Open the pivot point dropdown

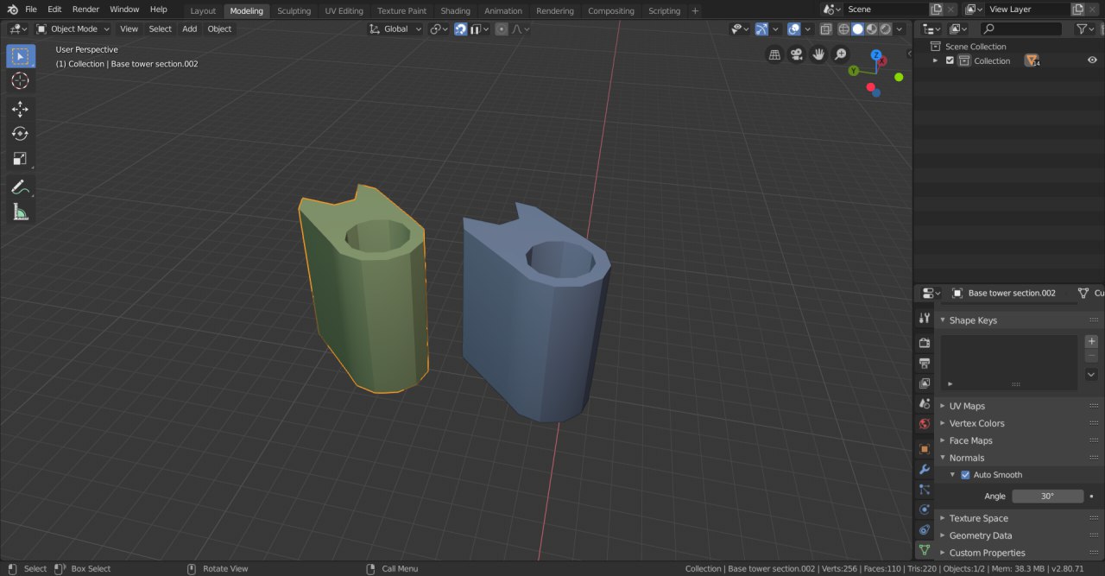pyautogui.click(x=439, y=28)
